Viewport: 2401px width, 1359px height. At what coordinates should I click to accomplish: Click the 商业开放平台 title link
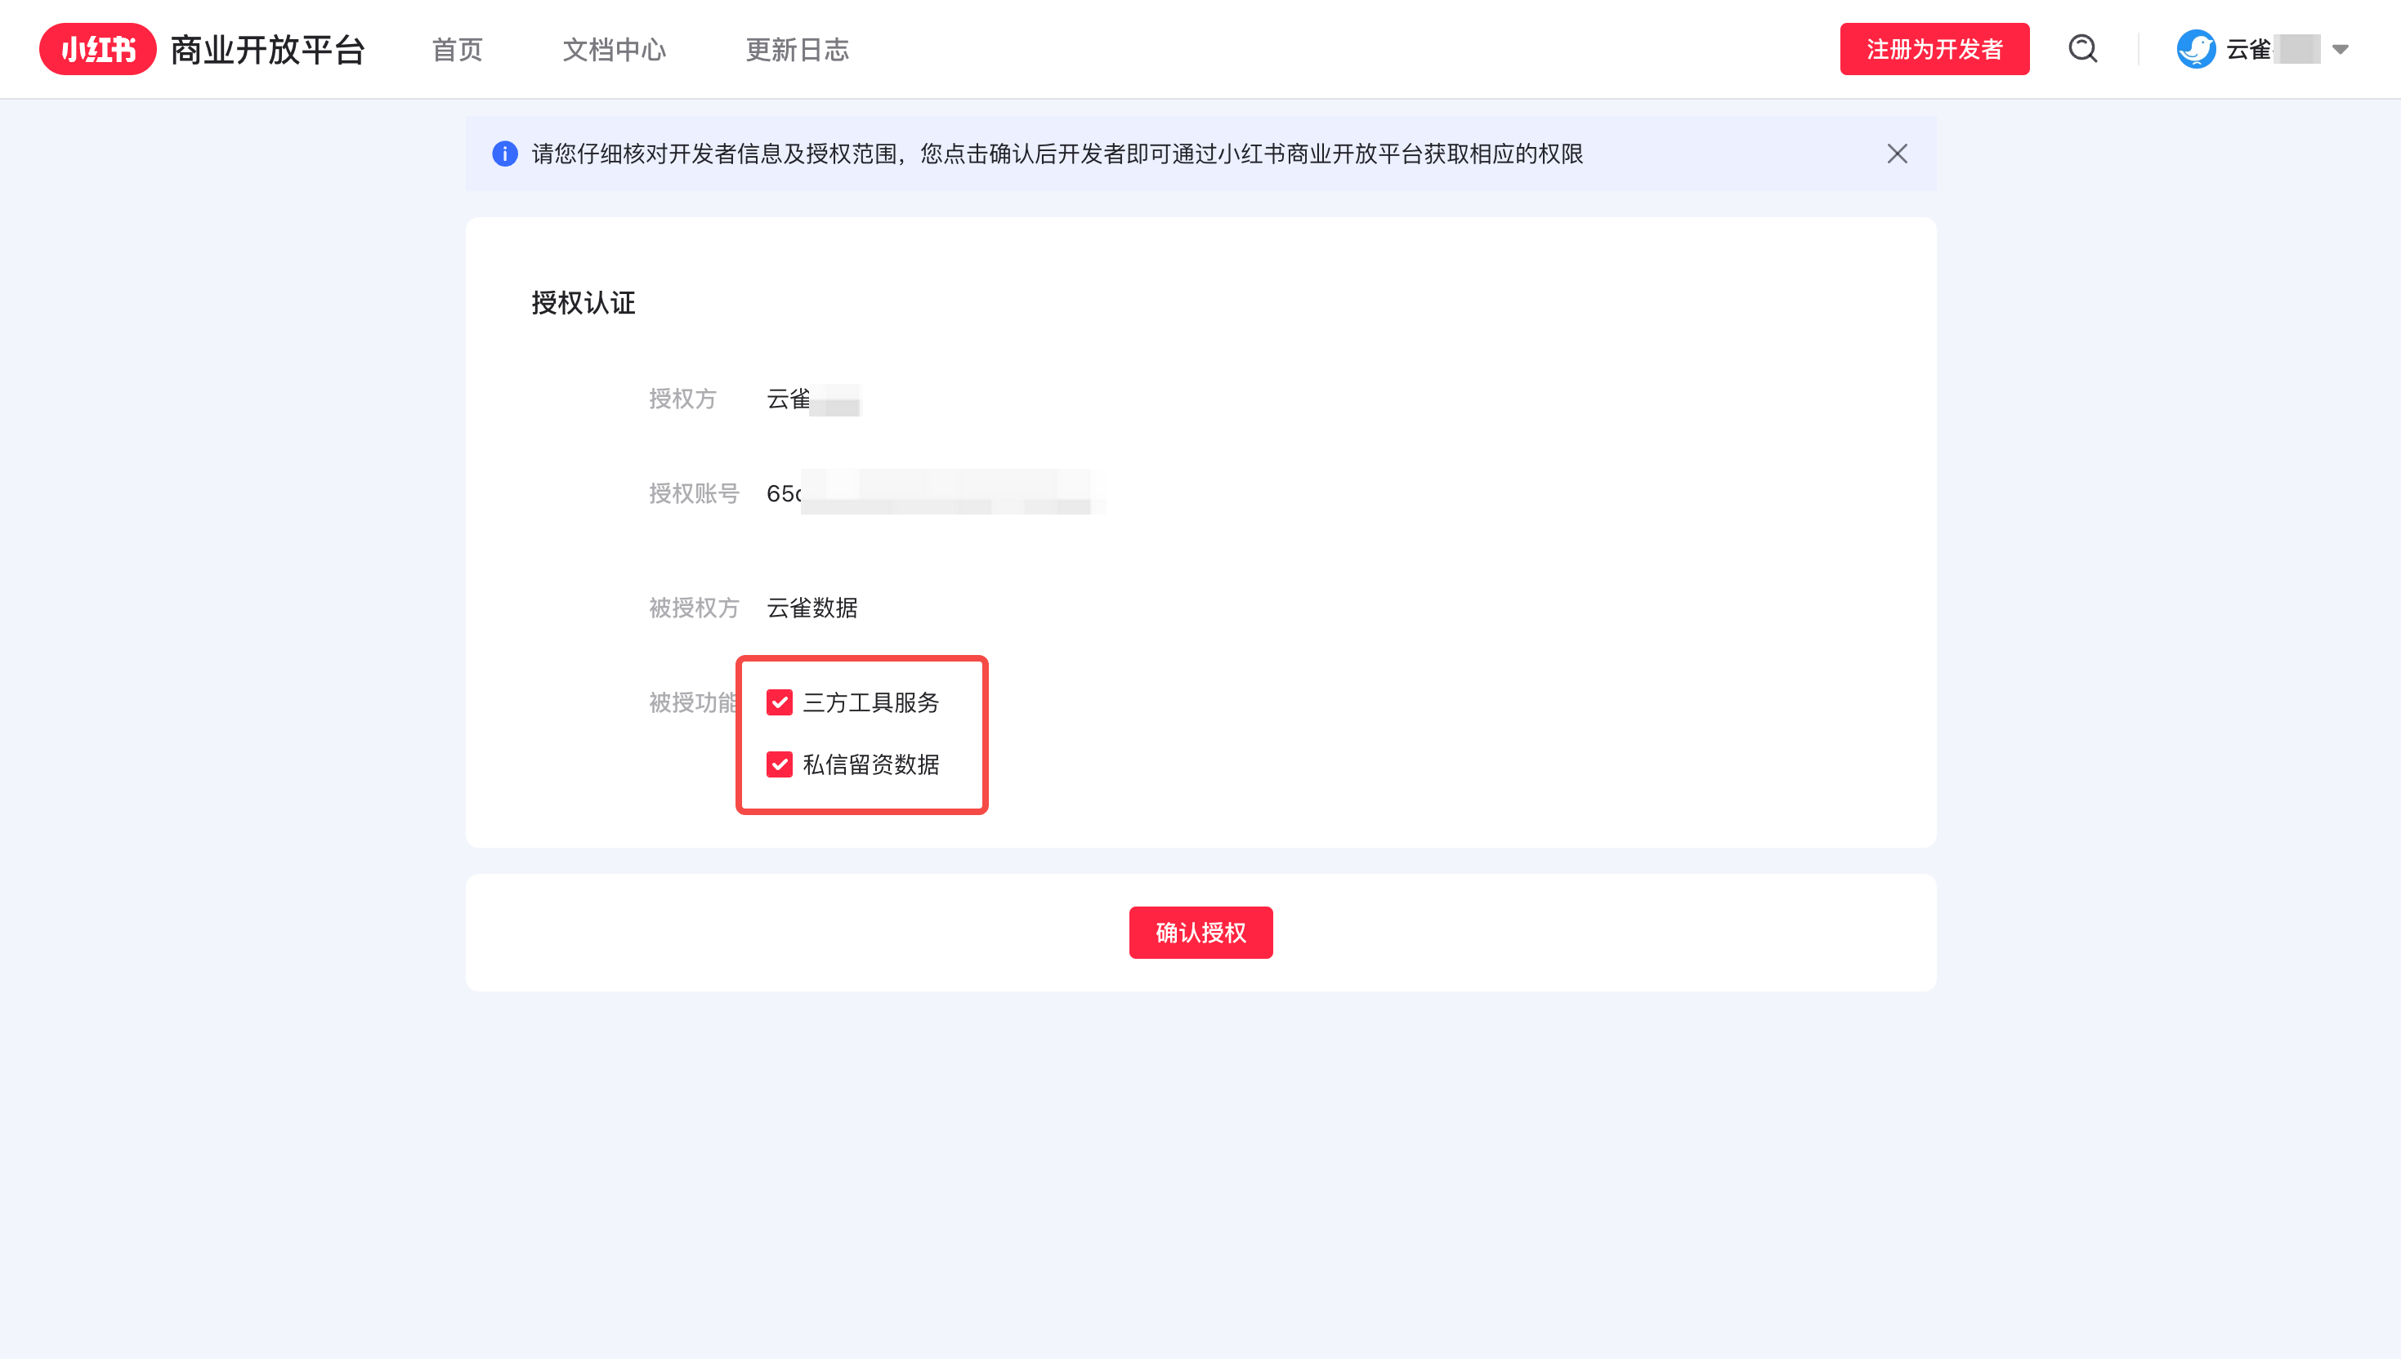click(268, 48)
